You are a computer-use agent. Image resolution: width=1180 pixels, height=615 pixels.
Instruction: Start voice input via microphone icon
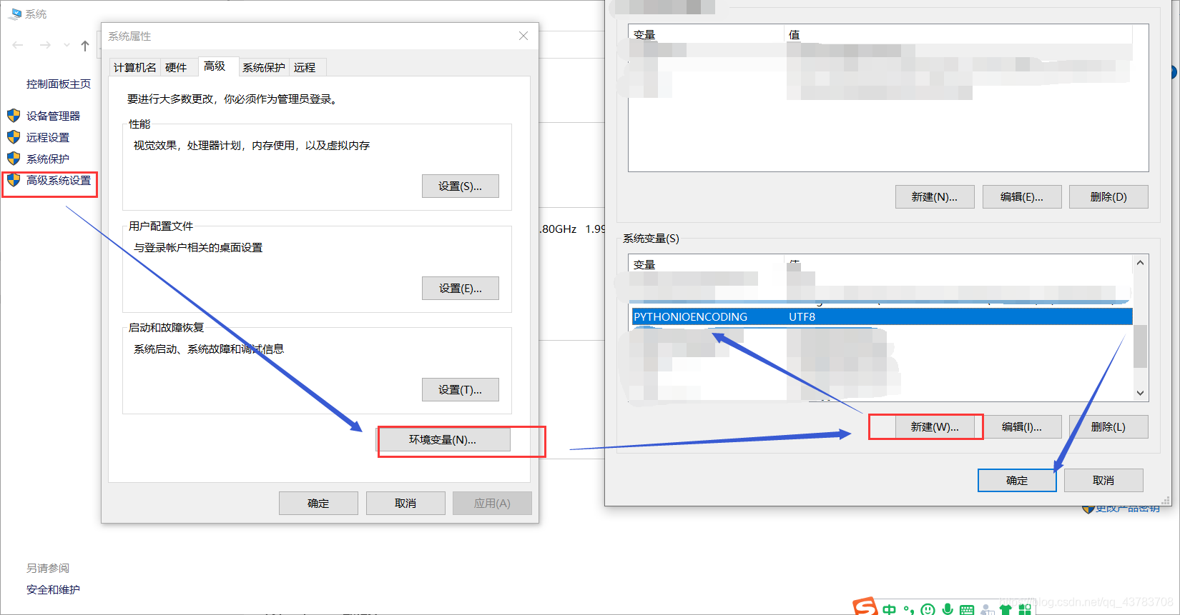click(x=948, y=609)
